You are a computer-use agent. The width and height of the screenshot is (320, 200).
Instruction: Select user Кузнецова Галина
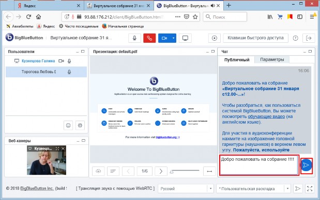click(38, 61)
